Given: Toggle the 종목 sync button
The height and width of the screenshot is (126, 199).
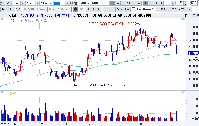Looking at the screenshot, I should 29,9.
